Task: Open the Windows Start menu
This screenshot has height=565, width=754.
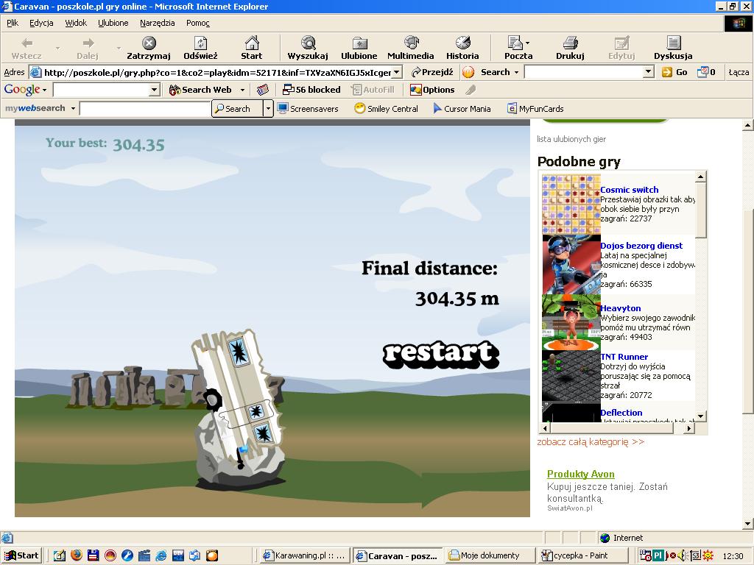Action: 21,555
